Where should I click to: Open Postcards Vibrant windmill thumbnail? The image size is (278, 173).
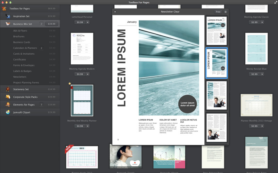pos(169,157)
